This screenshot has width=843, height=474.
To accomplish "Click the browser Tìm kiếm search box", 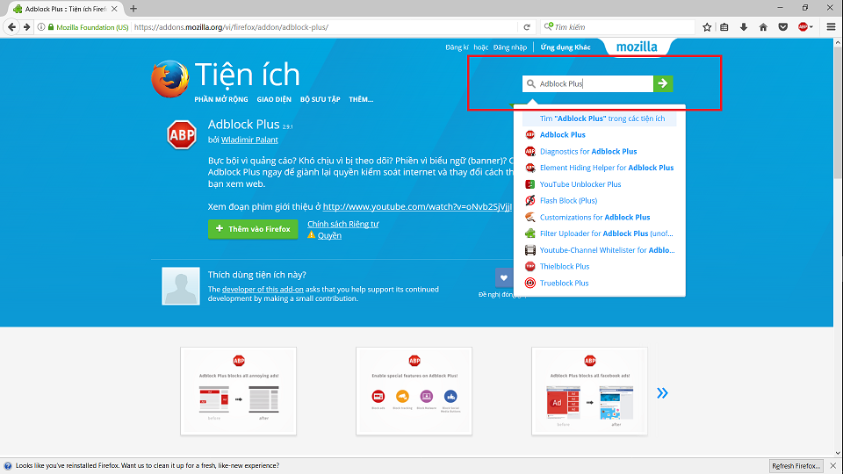I will (617, 27).
